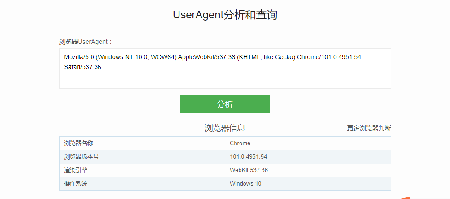Select the 浏览器版本号 row label
Image resolution: width=450 pixels, height=199 pixels.
click(x=81, y=157)
